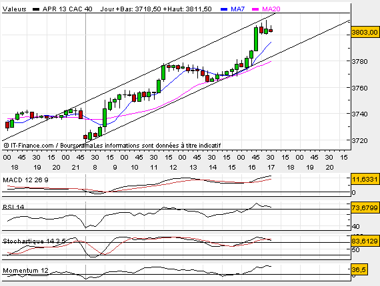Click the blue MA7 legend swatch

click(224, 9)
